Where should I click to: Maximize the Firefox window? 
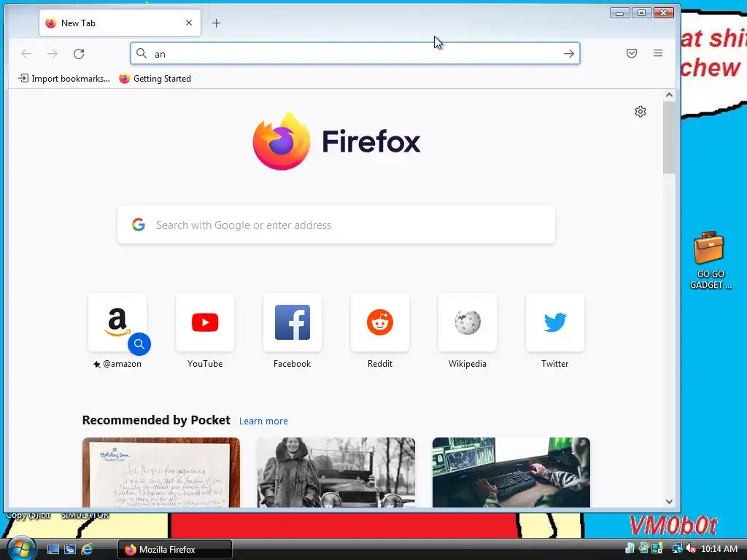642,13
